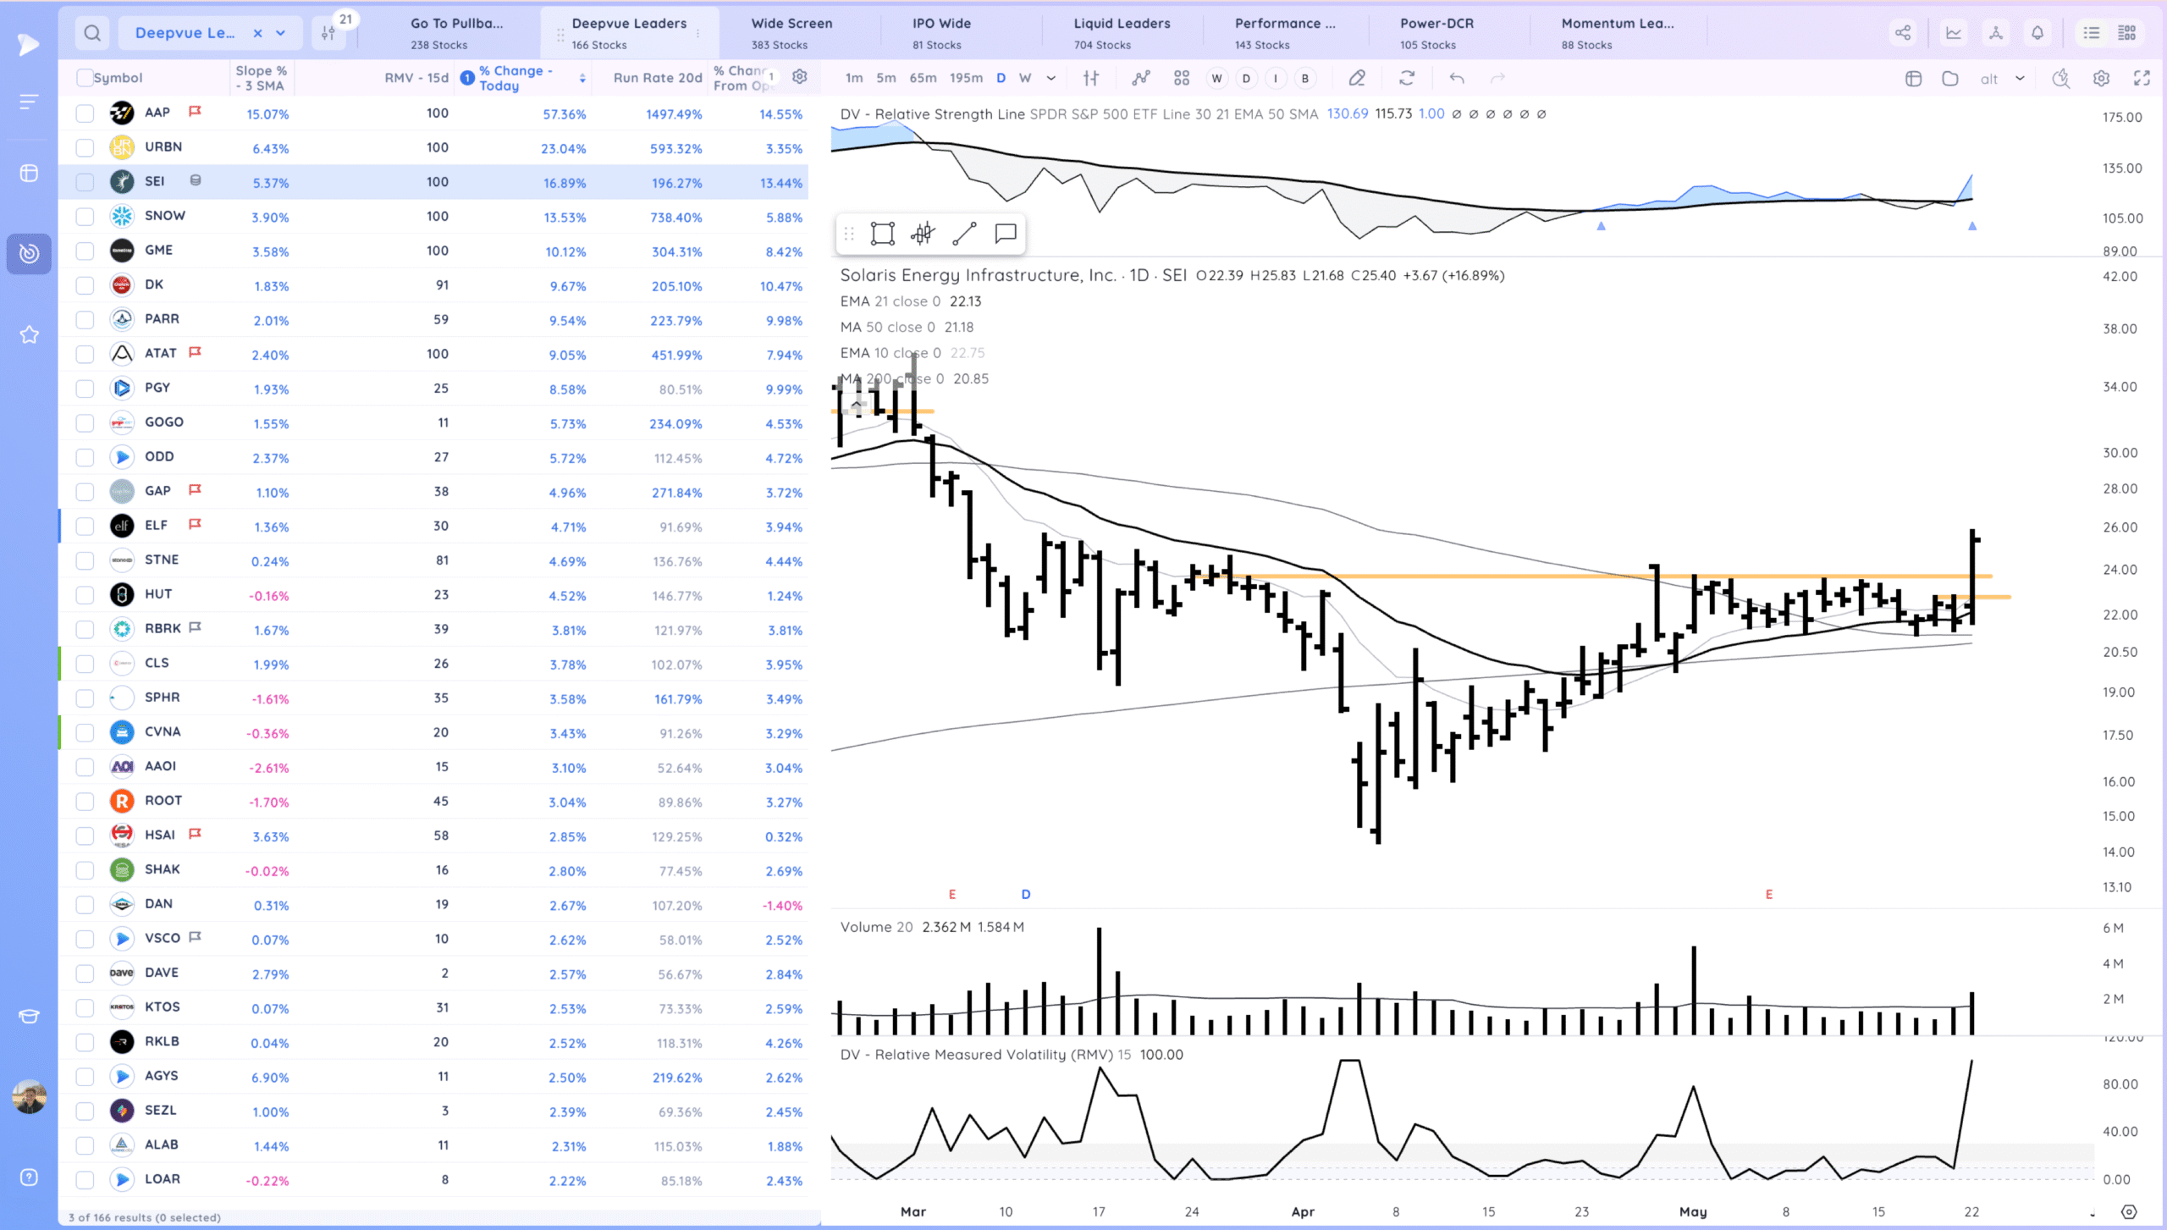Screen dimensions: 2167x1230
Task: Open Deepvue Leaders tab options menu
Action: click(698, 34)
